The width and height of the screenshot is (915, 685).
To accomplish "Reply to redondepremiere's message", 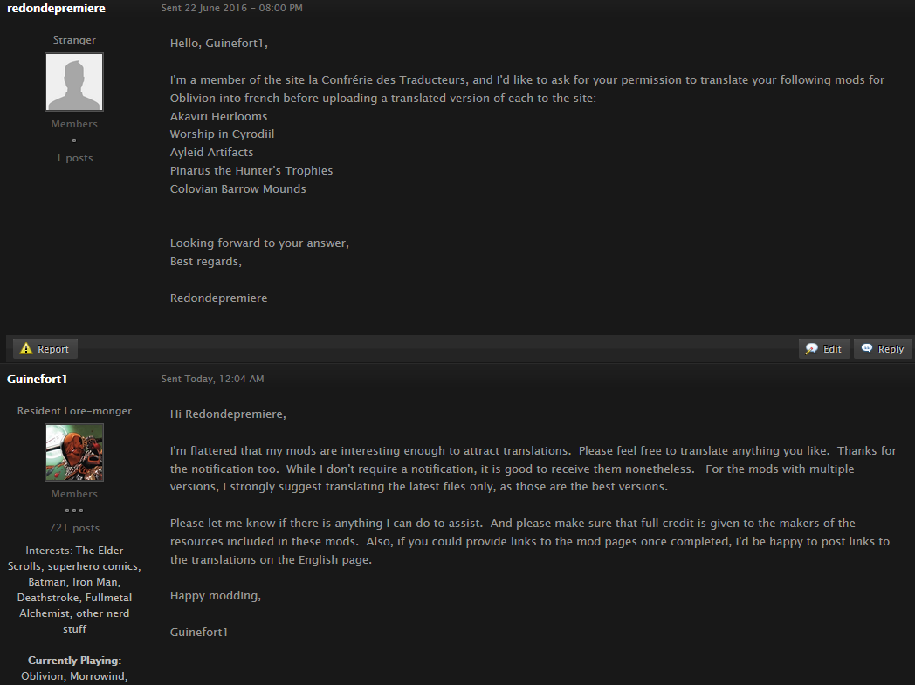I will 883,349.
